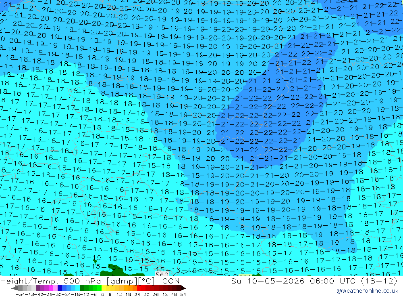Click the '24' value on the legend scale
This screenshot has height=296, width=403.
point(137,294)
